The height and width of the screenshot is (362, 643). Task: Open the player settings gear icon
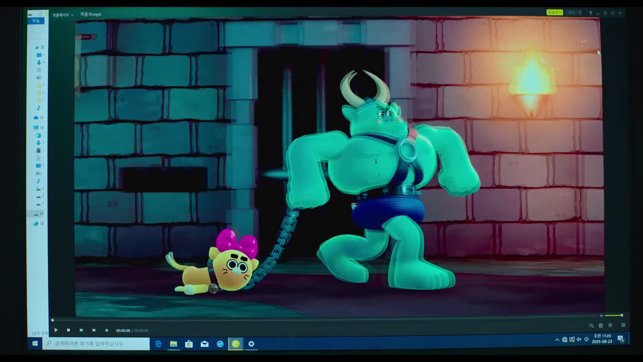tap(610, 325)
